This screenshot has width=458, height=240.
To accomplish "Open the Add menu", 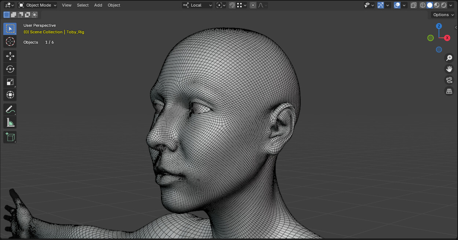I will click(x=98, y=5).
